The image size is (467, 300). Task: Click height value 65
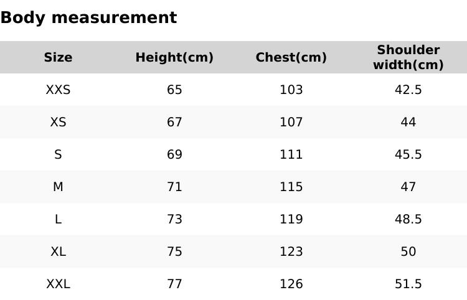[174, 90]
